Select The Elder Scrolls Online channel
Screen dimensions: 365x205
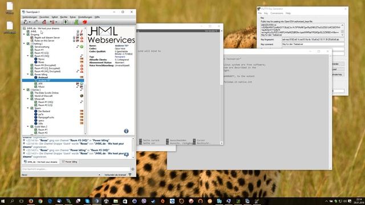click(46, 93)
